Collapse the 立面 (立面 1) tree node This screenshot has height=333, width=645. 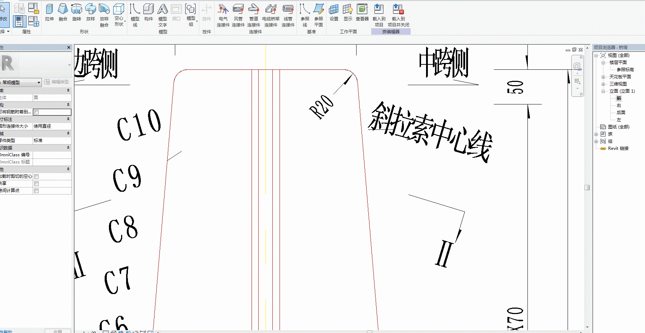coord(603,91)
